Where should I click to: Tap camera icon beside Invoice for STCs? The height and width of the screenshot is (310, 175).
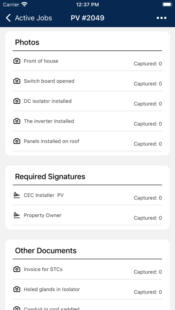17,269
